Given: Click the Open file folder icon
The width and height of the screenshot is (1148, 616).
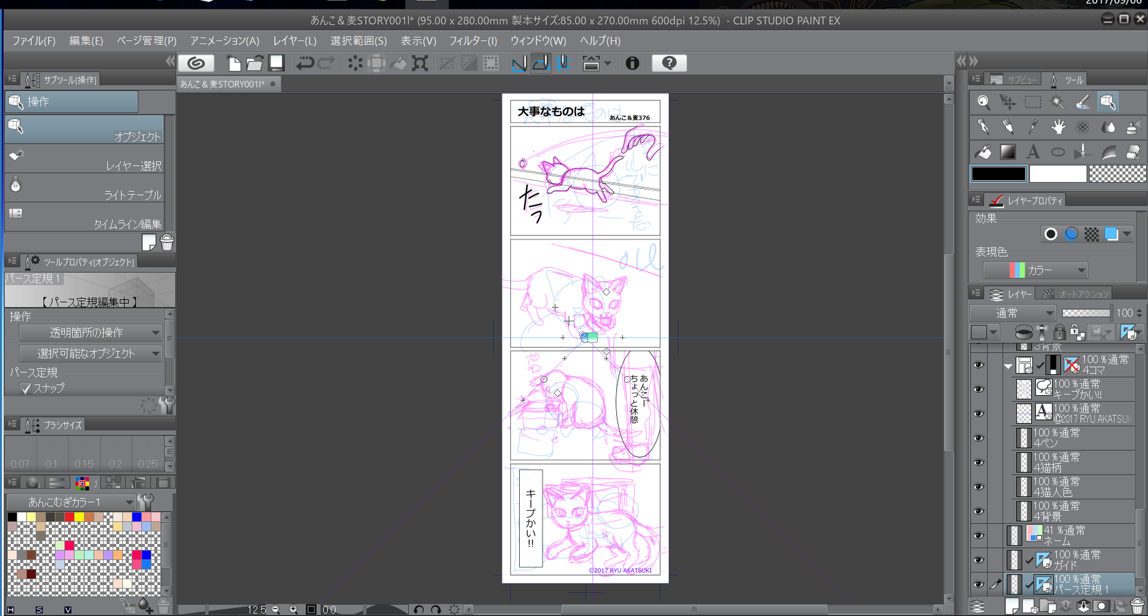Looking at the screenshot, I should (255, 63).
